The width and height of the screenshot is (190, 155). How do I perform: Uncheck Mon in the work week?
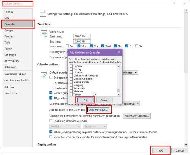[x=79, y=46]
